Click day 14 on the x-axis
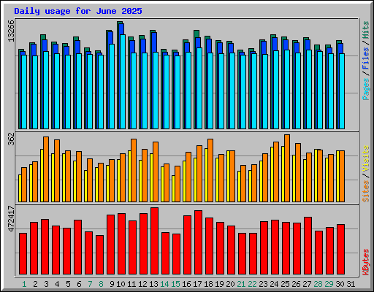This screenshot has width=374, height=292. (164, 284)
